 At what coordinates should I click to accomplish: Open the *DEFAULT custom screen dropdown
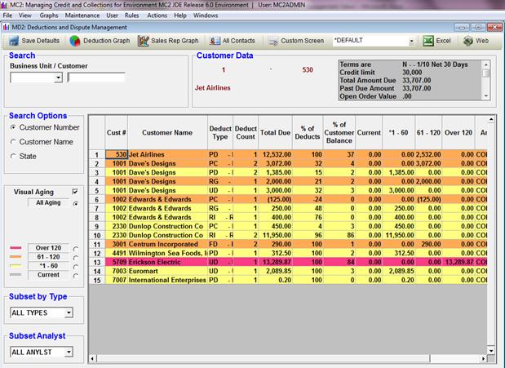point(411,42)
